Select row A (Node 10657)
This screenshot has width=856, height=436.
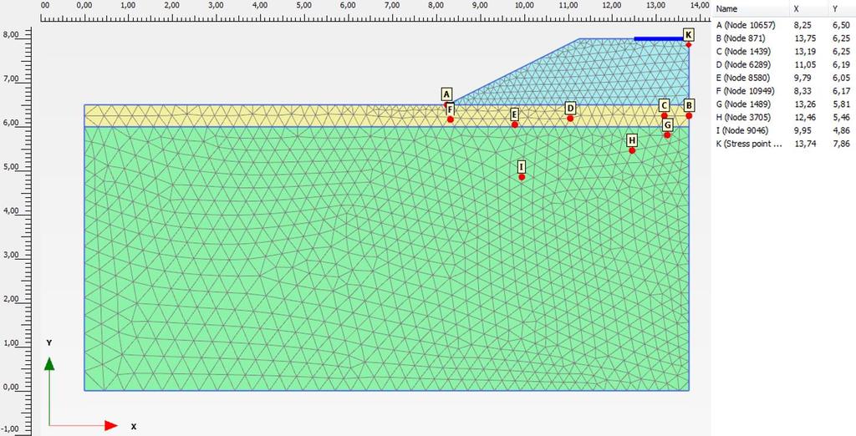click(784, 24)
